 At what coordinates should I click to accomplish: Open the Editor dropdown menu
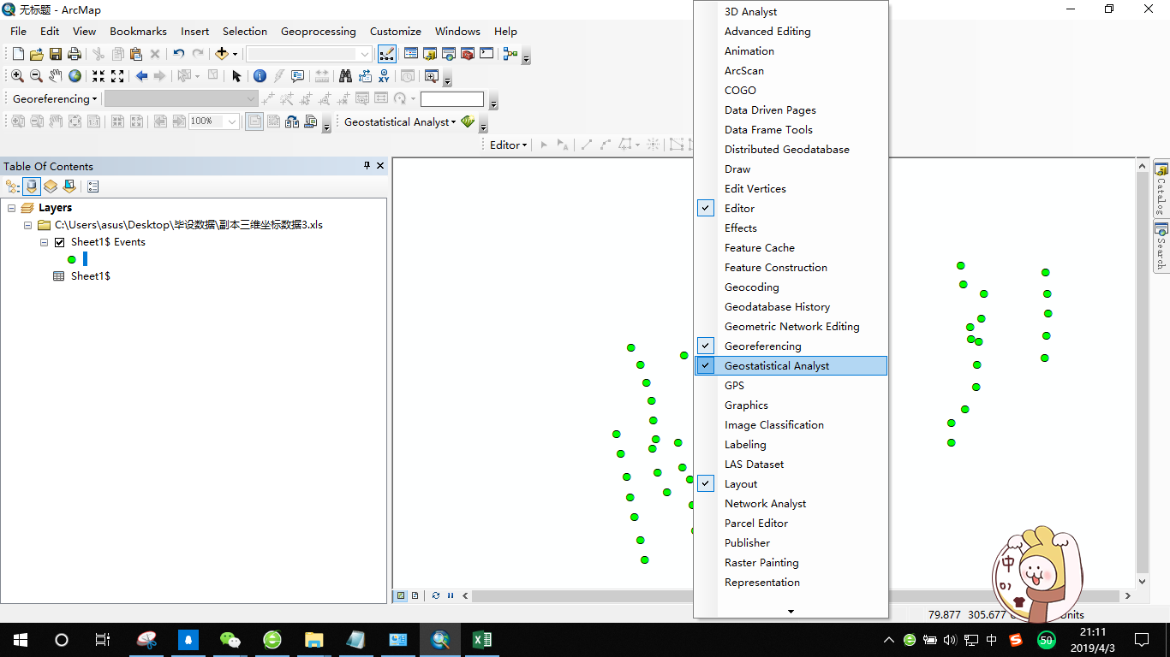pos(509,145)
